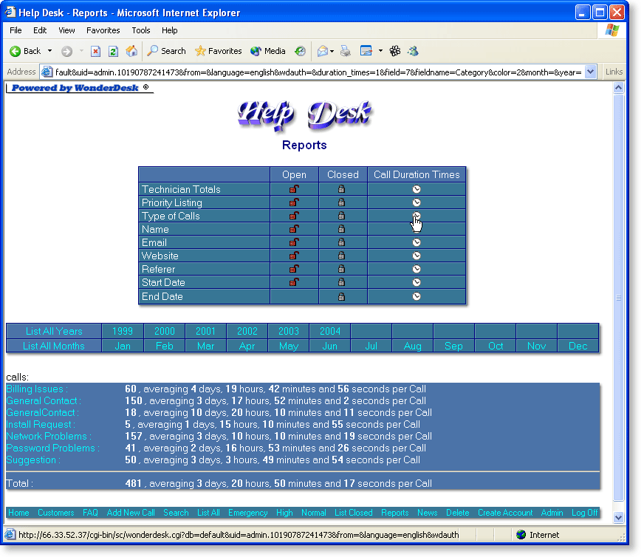The width and height of the screenshot is (644, 560).
Task: Click Type of Calls closed lock icon
Action: 341,216
